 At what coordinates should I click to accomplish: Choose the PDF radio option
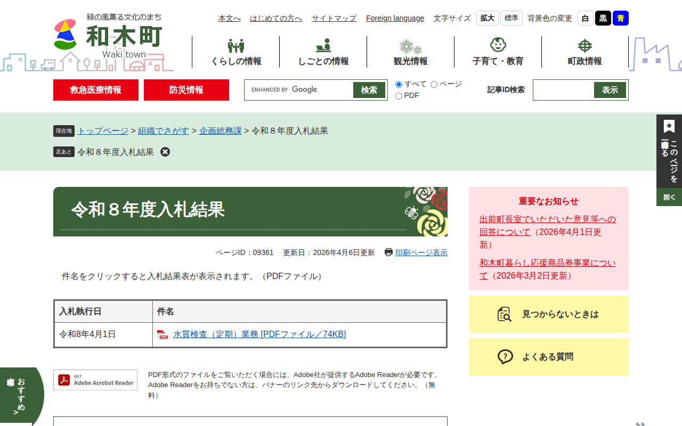click(x=398, y=96)
